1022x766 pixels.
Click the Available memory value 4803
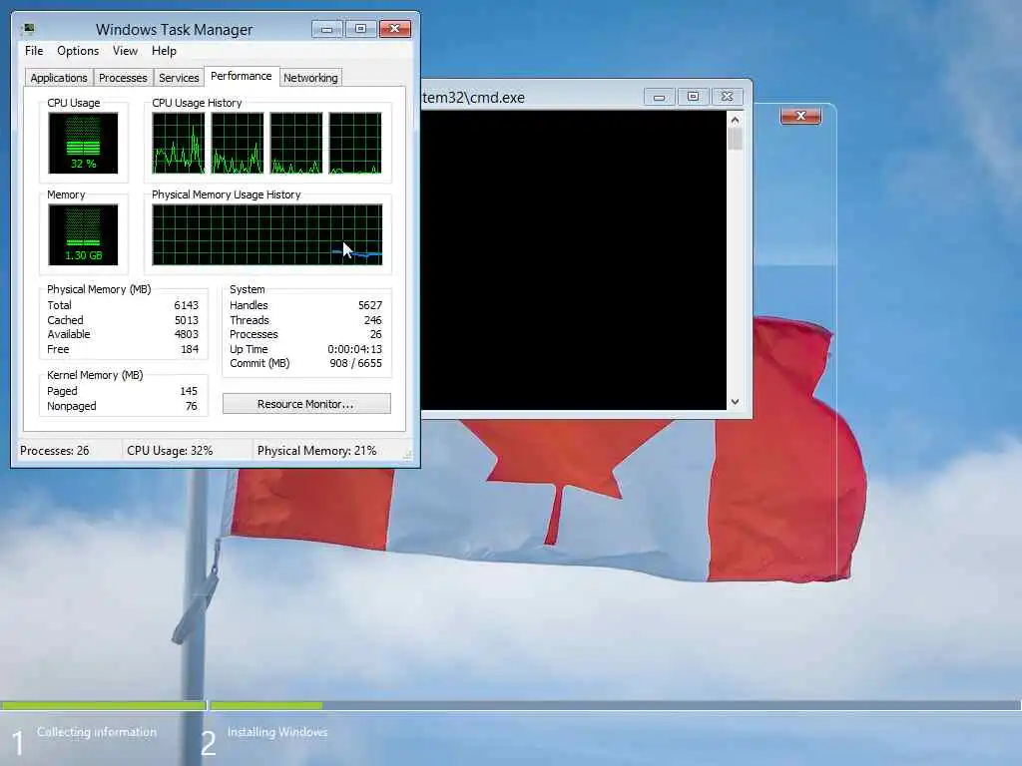click(x=186, y=334)
